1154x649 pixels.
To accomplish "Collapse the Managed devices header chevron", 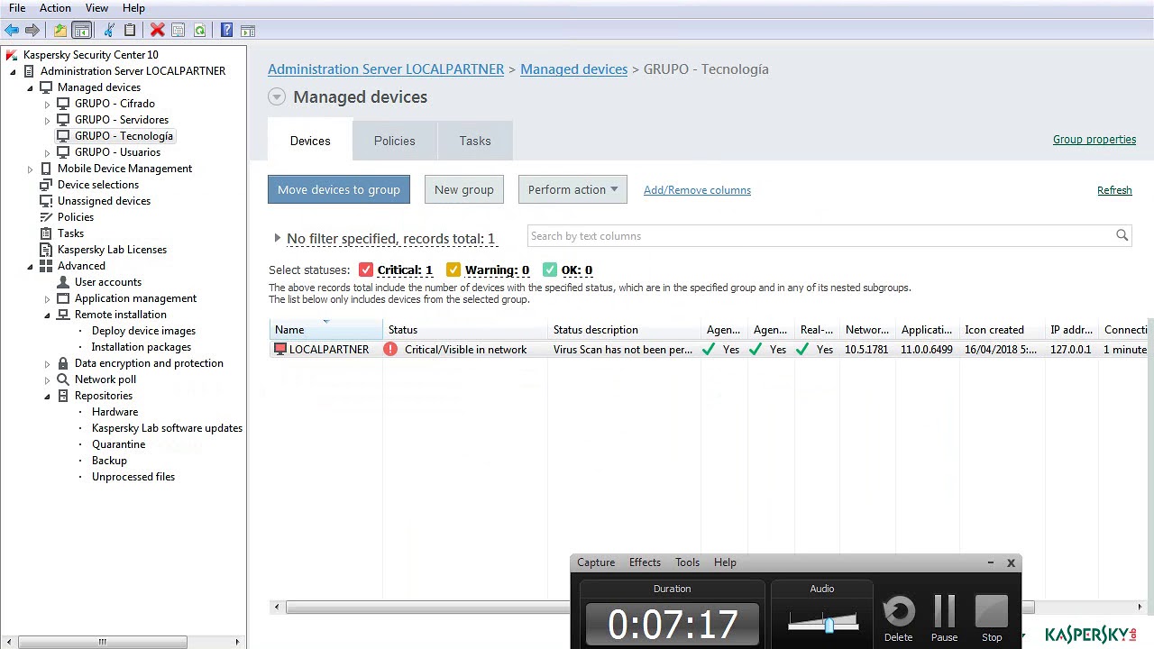I will click(x=277, y=97).
